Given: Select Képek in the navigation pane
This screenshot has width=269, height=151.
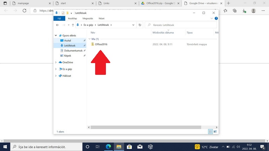Looking at the screenshot, I should (68, 56).
